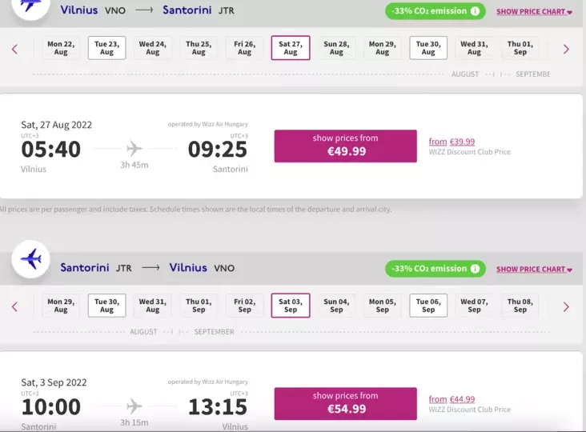Screen dimensions: 586x432
Task: Go to next return dates with right arrow
Action: 566,306
